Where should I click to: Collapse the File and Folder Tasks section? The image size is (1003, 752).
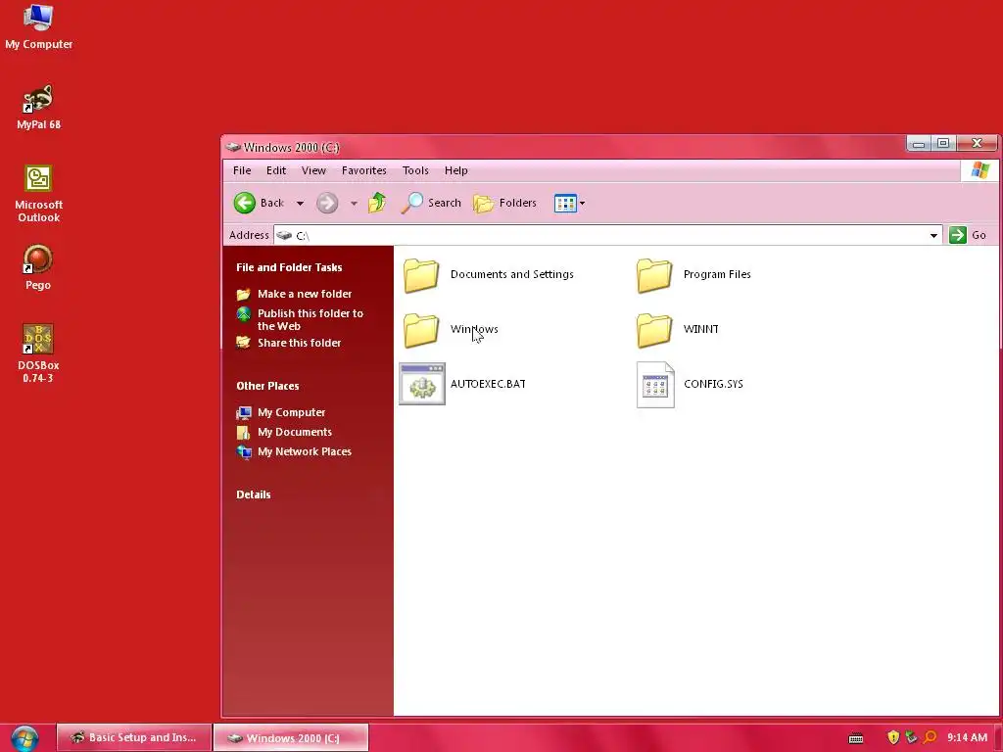tap(289, 267)
